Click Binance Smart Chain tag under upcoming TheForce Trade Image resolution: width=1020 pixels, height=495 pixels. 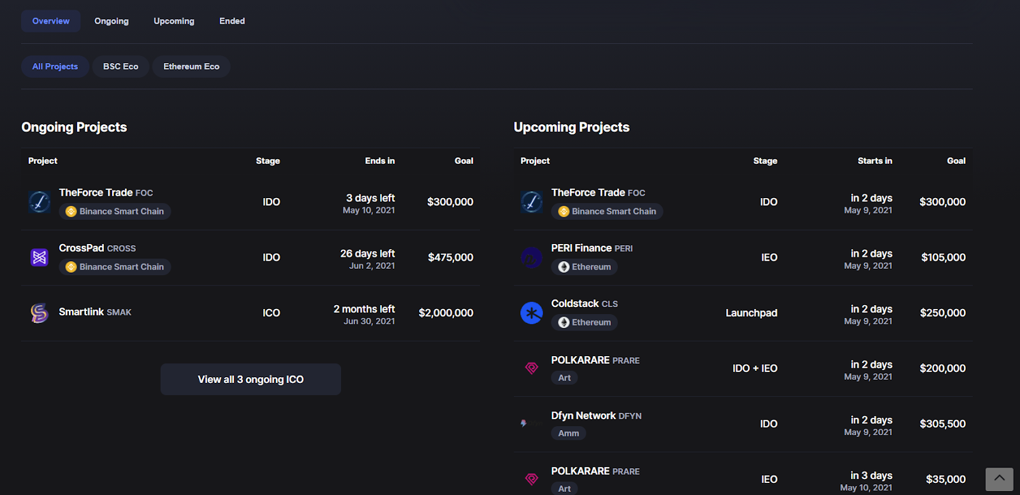point(607,212)
